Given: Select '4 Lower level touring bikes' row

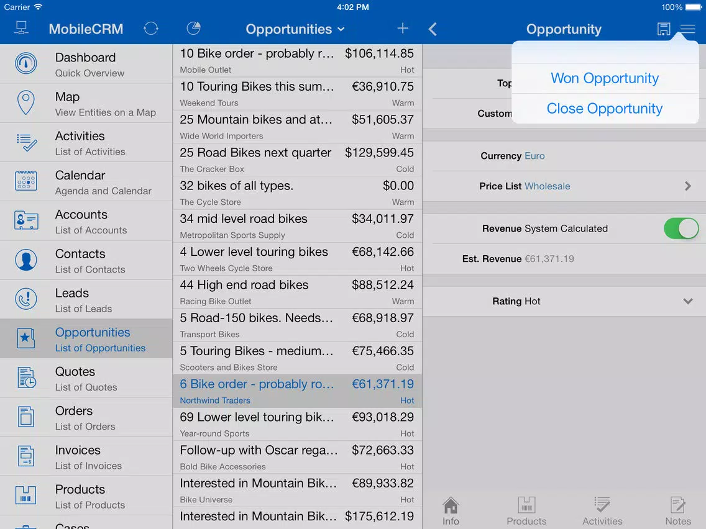Looking at the screenshot, I should coord(297,259).
